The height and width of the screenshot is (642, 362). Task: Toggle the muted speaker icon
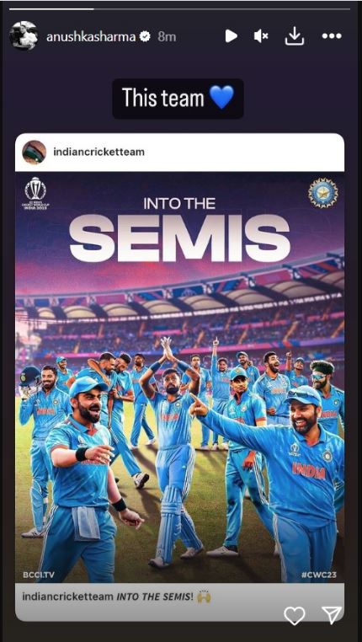[261, 36]
